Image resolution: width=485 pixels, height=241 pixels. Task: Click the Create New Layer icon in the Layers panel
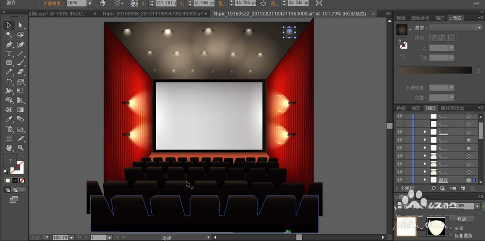(x=462, y=188)
